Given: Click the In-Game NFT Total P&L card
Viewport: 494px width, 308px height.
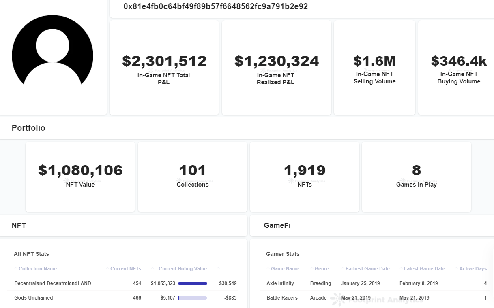Looking at the screenshot, I should click(x=164, y=68).
